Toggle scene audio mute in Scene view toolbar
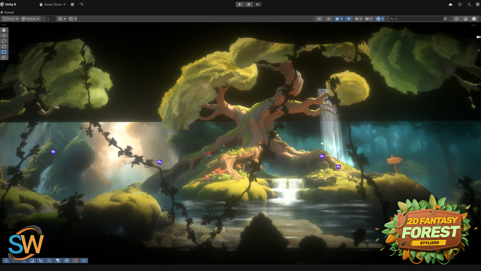 328,18
